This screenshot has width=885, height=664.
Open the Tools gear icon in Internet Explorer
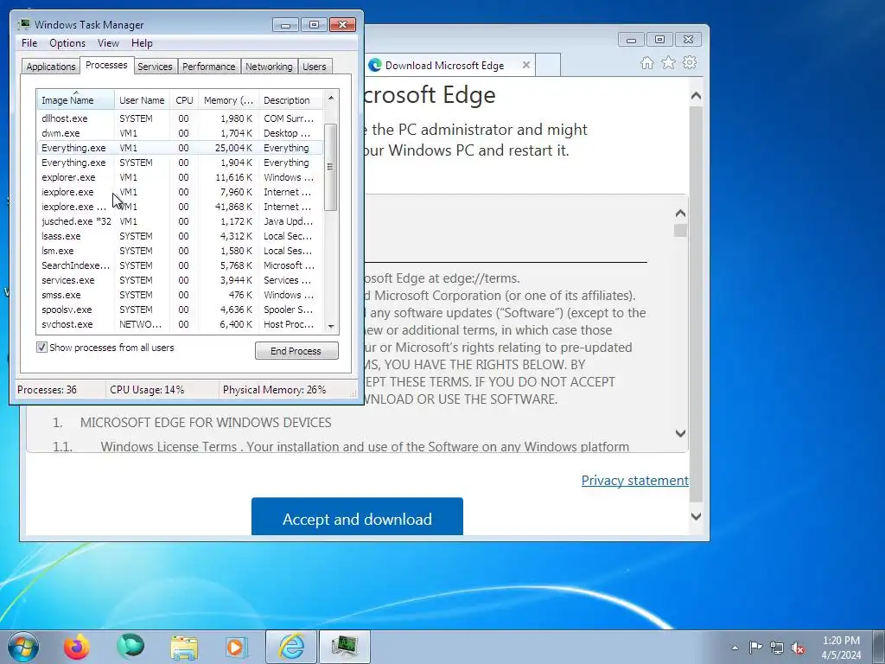coord(689,62)
